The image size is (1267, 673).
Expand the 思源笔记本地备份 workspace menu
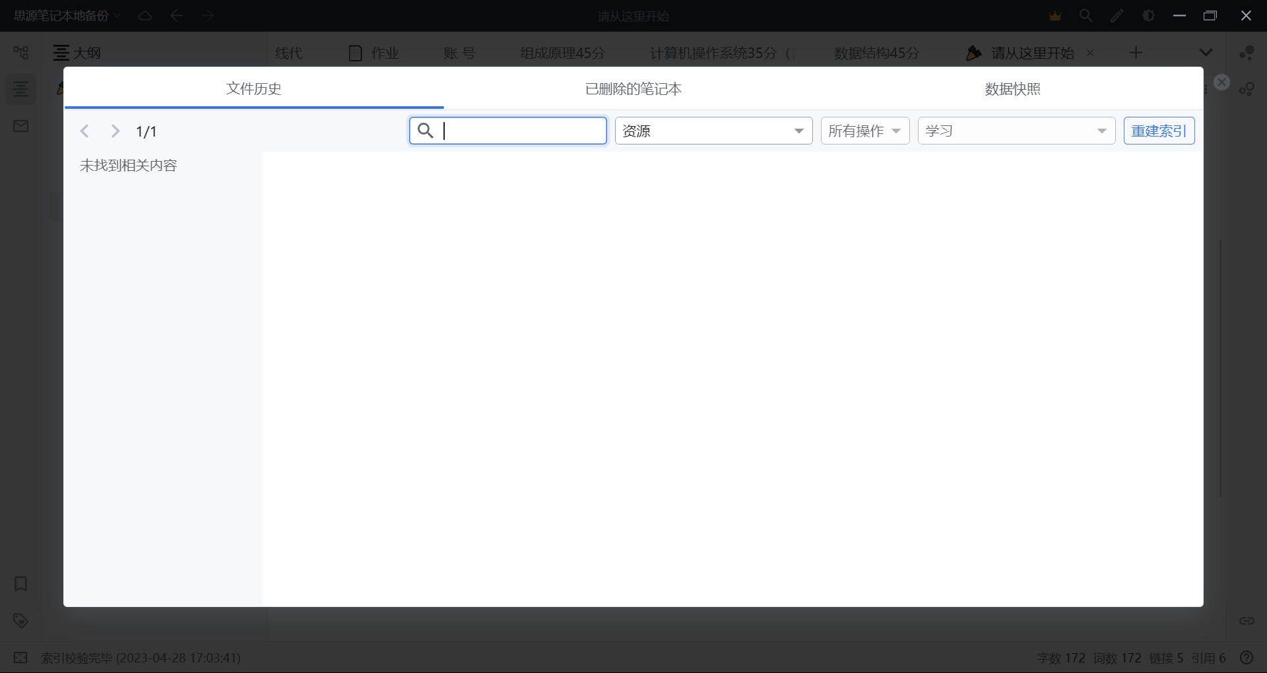66,15
